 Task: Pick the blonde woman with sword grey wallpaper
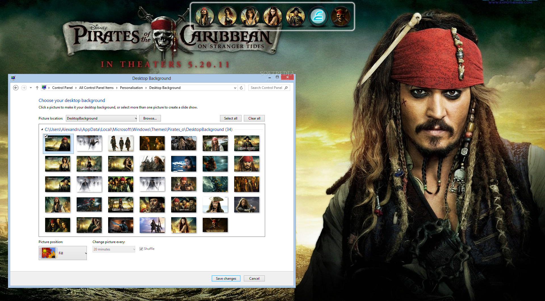coord(247,204)
